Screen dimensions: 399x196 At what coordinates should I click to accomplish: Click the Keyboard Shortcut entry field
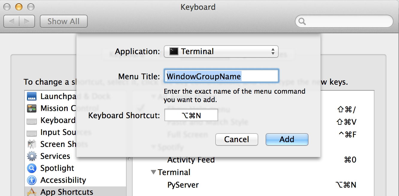pos(191,115)
